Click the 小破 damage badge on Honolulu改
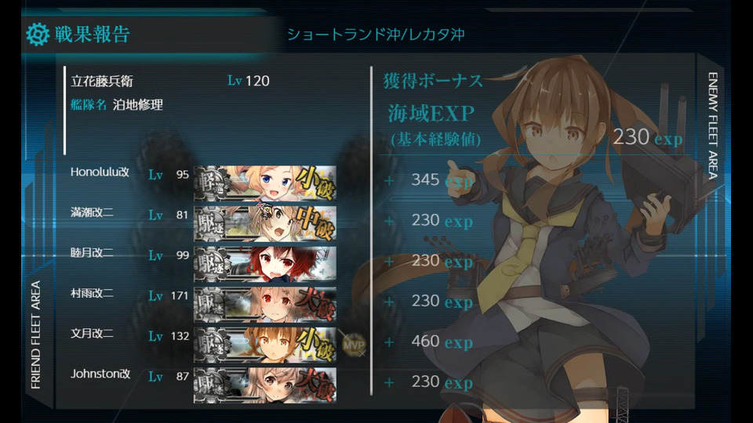 (315, 183)
